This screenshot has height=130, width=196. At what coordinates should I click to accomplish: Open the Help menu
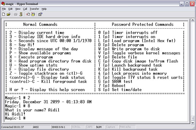click(x=44, y=9)
